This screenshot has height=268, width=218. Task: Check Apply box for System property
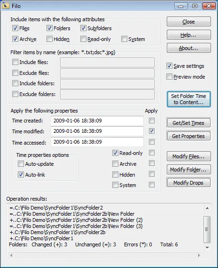point(152,185)
